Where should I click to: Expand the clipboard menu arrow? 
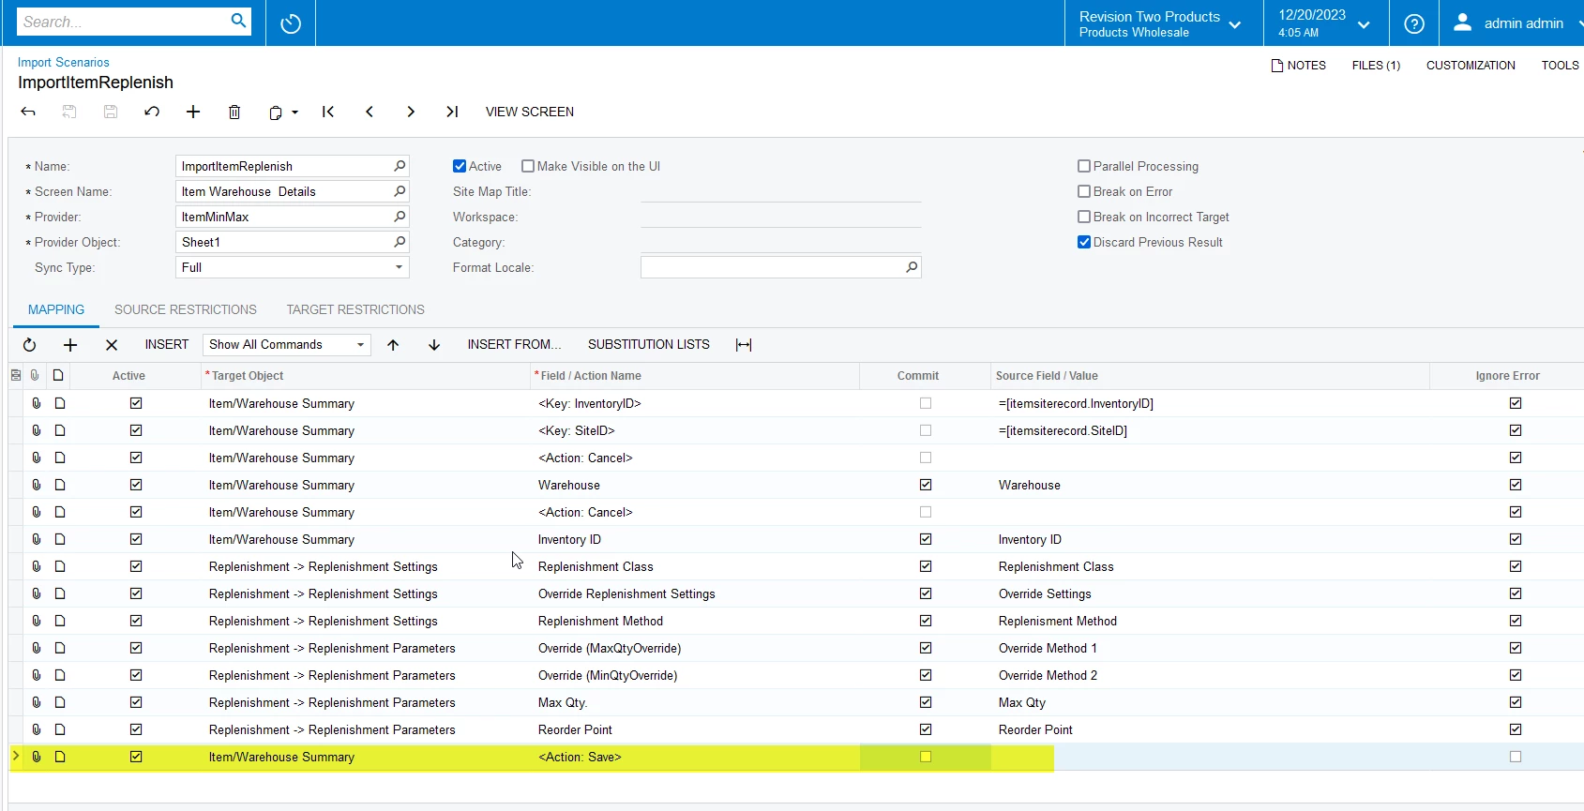pyautogui.click(x=294, y=113)
